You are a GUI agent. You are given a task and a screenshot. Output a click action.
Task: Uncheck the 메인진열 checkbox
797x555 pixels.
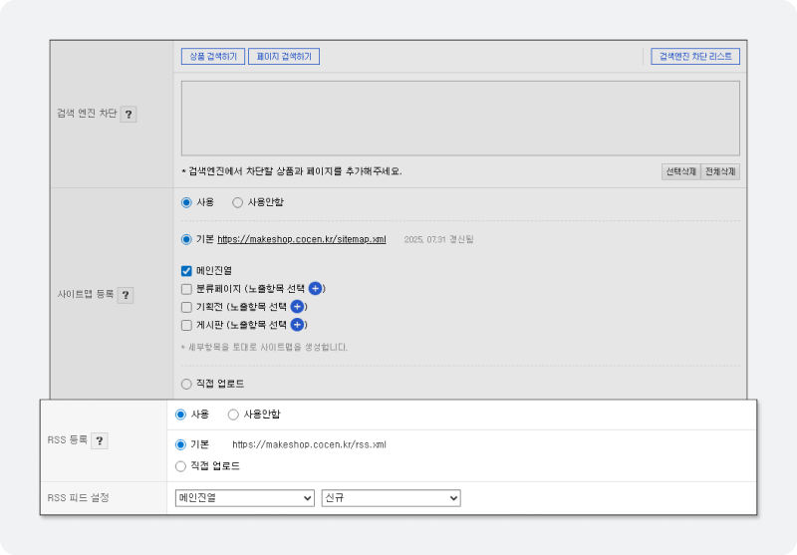coord(186,270)
